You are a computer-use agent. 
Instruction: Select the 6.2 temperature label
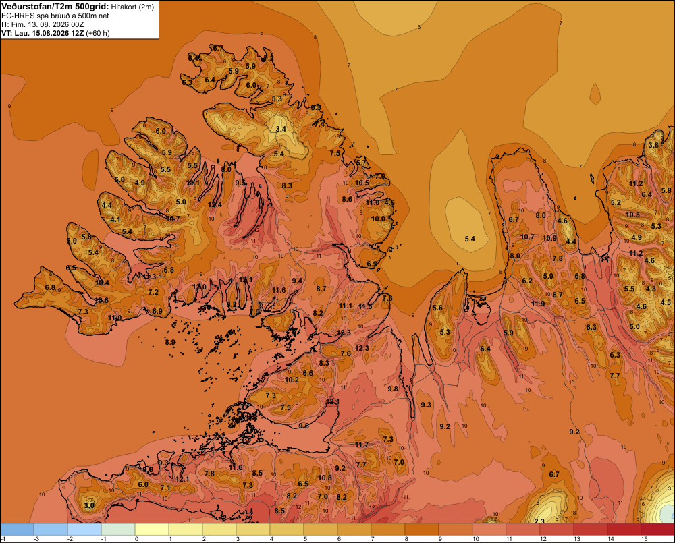[x=527, y=281]
